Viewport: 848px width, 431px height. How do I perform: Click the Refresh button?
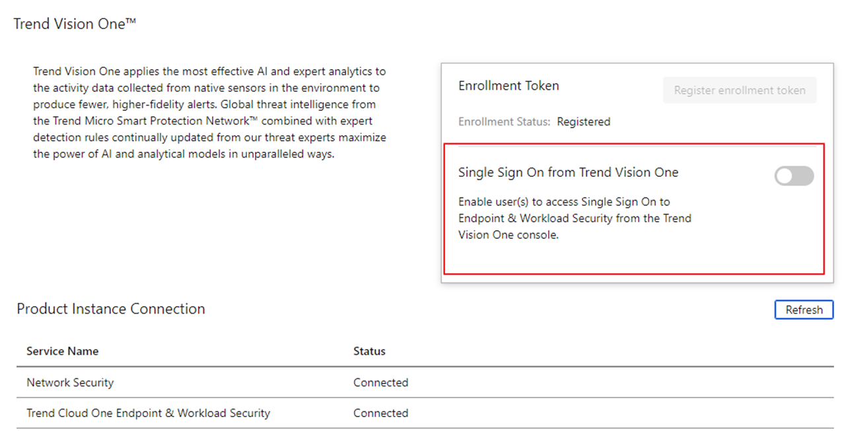(804, 310)
